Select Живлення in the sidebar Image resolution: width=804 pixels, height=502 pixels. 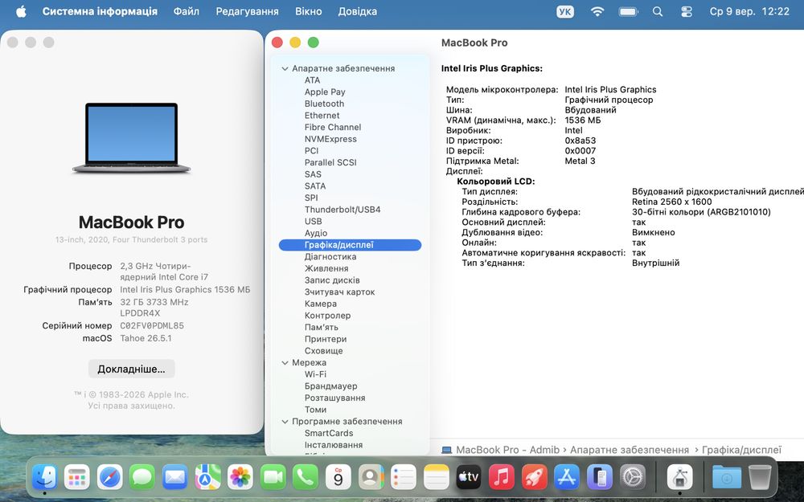click(326, 268)
